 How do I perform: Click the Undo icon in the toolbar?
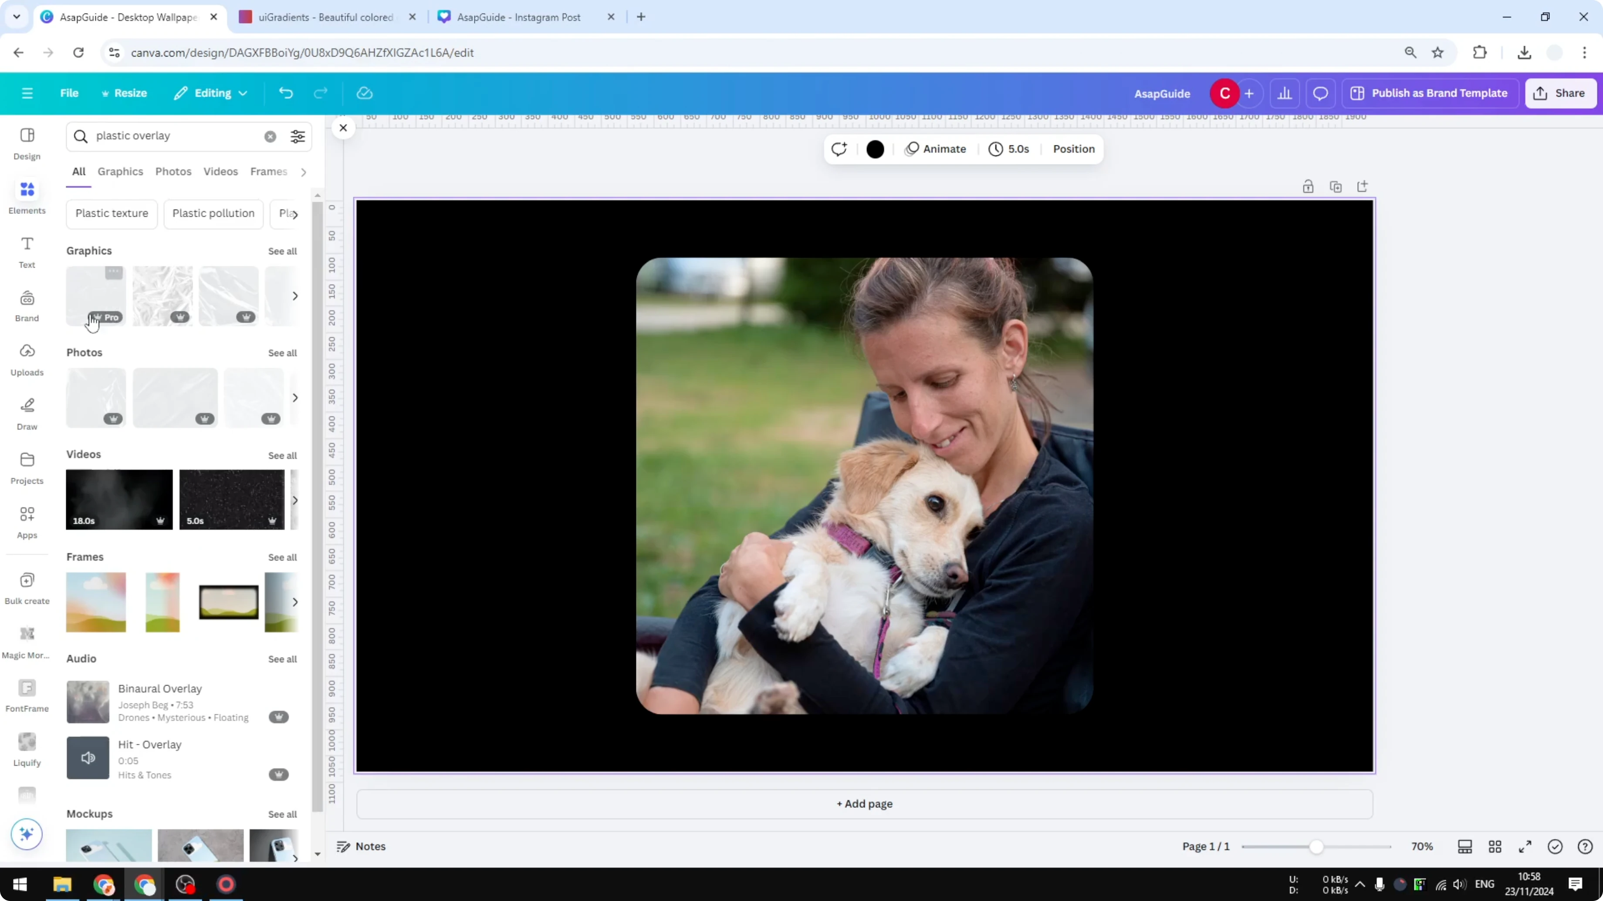(286, 93)
